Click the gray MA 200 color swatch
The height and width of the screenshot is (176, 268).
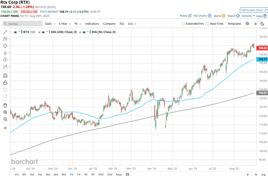pos(50,32)
